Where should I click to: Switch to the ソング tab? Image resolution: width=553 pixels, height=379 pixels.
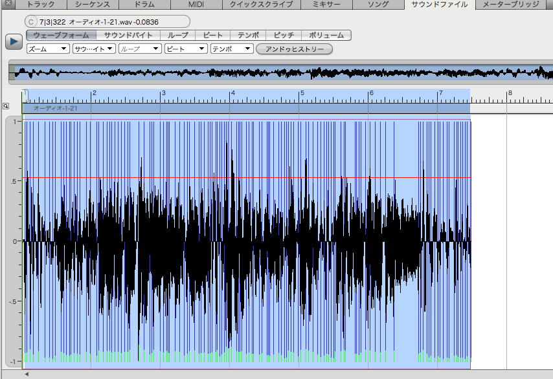pyautogui.click(x=378, y=5)
